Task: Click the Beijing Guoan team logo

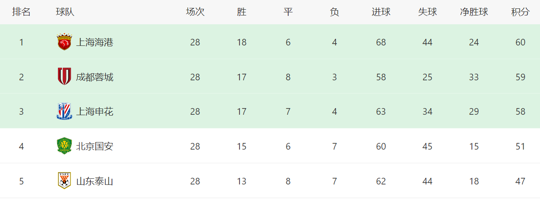Action: click(64, 146)
